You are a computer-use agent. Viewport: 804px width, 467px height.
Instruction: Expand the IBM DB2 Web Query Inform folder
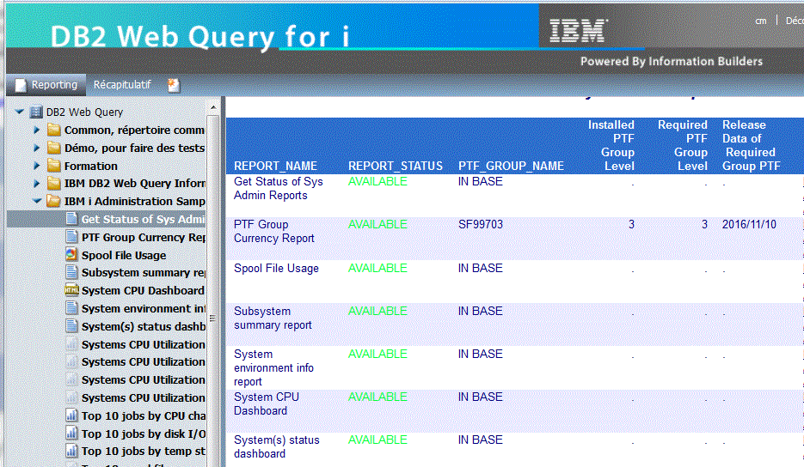(x=36, y=184)
